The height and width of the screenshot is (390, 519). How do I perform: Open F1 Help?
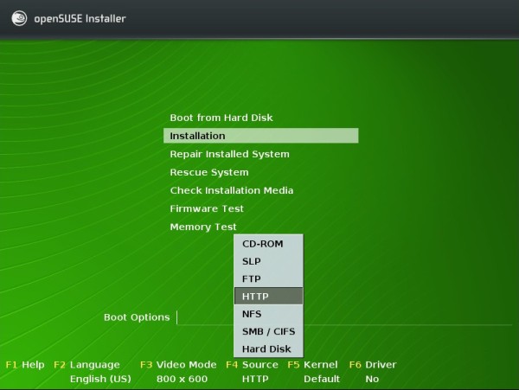click(x=25, y=365)
